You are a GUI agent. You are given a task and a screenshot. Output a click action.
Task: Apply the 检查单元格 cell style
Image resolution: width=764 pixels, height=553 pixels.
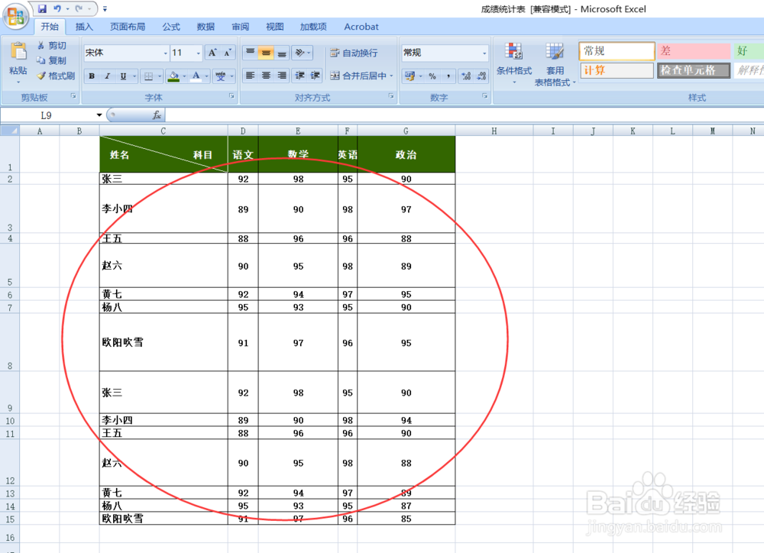pos(694,70)
